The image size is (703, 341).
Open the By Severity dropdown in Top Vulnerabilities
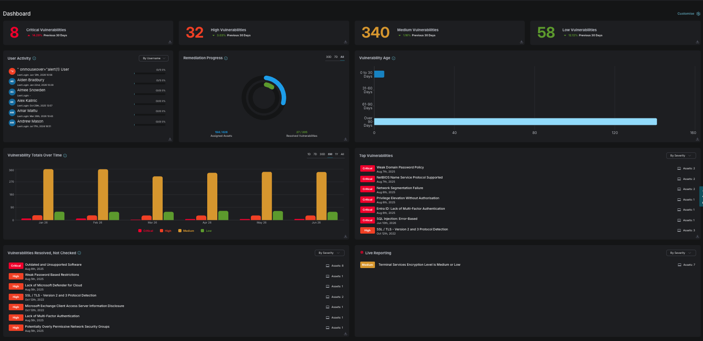[681, 156]
